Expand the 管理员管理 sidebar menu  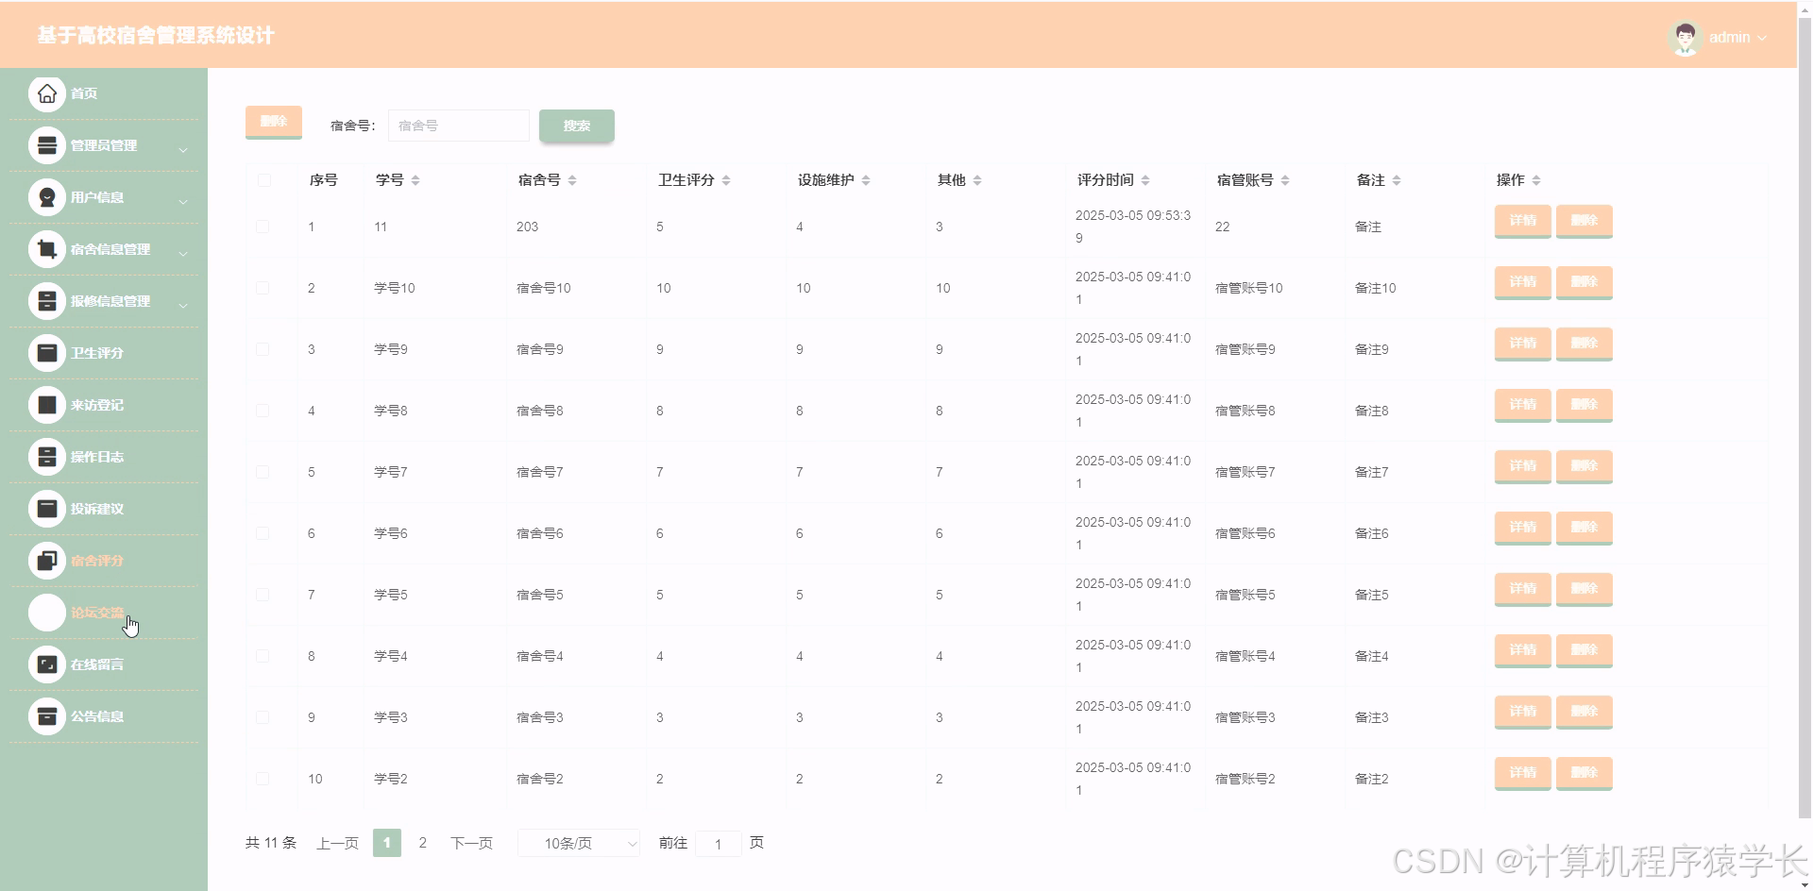[104, 145]
